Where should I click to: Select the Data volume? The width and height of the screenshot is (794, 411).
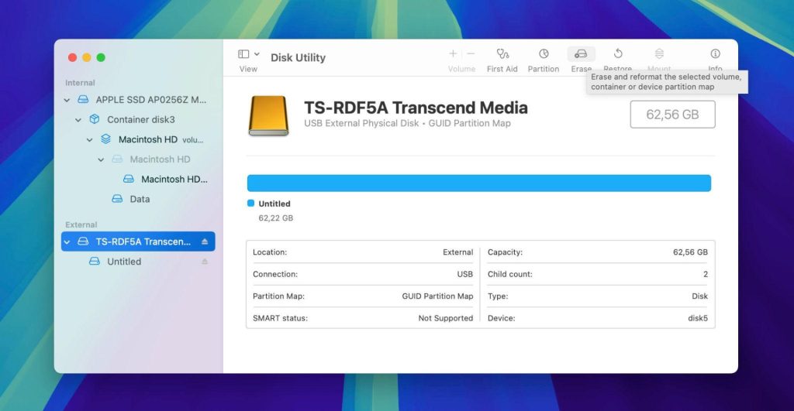138,199
